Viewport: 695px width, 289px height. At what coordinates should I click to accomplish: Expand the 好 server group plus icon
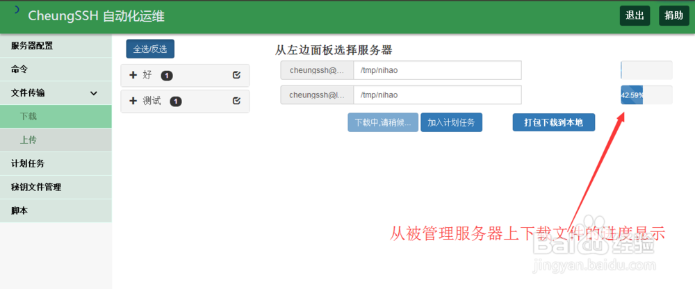(x=133, y=75)
